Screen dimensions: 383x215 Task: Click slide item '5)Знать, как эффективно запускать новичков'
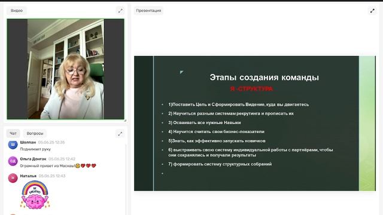[x=217, y=141]
